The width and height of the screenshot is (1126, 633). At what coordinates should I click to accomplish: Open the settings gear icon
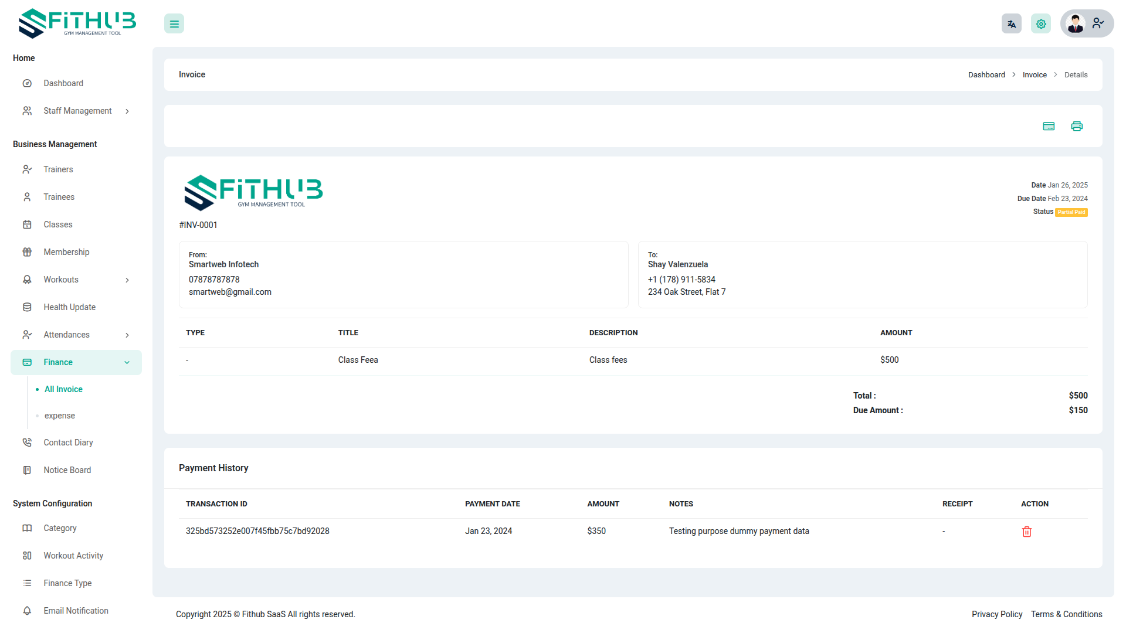coord(1041,24)
